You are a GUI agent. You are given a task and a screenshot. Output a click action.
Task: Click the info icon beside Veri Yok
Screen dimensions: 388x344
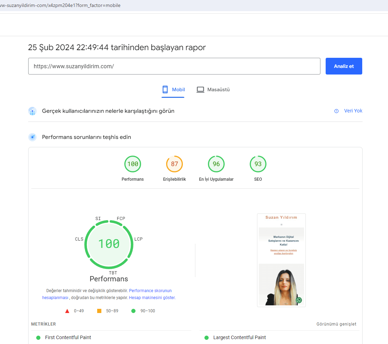[x=336, y=111]
